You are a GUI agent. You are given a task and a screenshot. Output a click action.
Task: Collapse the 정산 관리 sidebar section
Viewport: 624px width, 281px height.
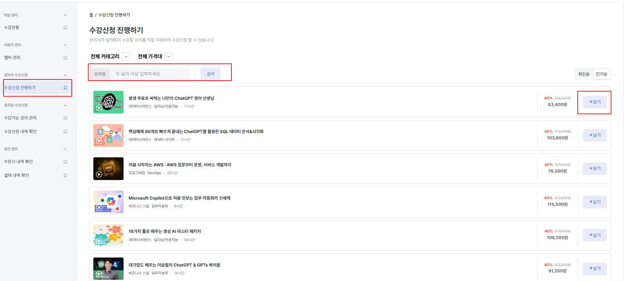65,149
